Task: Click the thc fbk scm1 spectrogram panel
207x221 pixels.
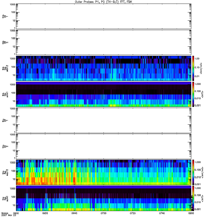Action: [104, 198]
